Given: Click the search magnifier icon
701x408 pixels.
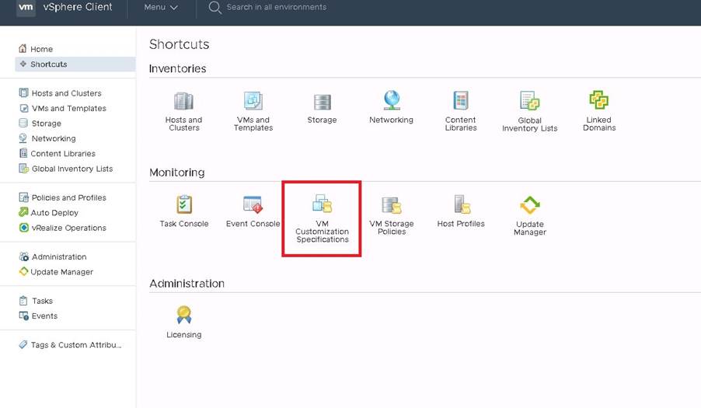Looking at the screenshot, I should pos(215,8).
